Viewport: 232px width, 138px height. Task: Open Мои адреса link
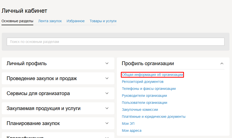[131, 131]
